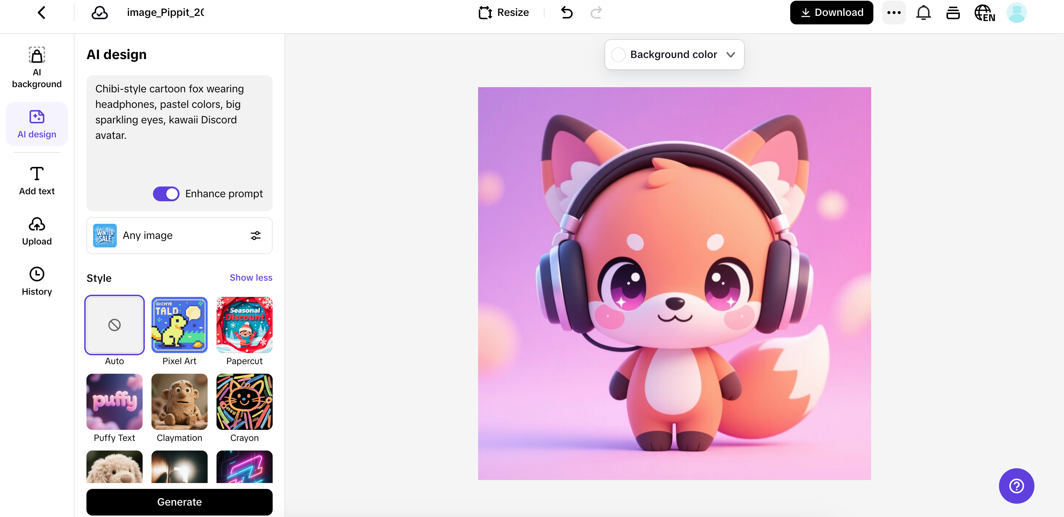The image size is (1064, 517).
Task: Open the more options menu
Action: pyautogui.click(x=894, y=13)
